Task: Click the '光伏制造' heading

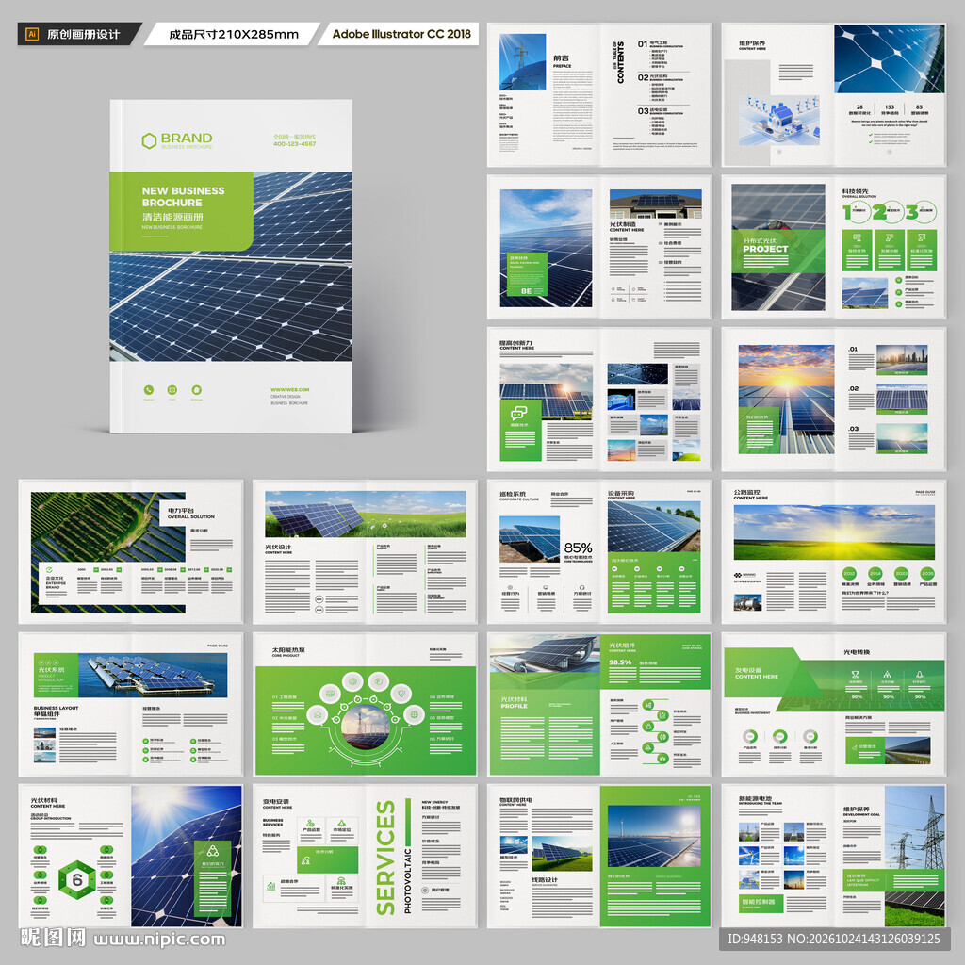Action: point(622,224)
